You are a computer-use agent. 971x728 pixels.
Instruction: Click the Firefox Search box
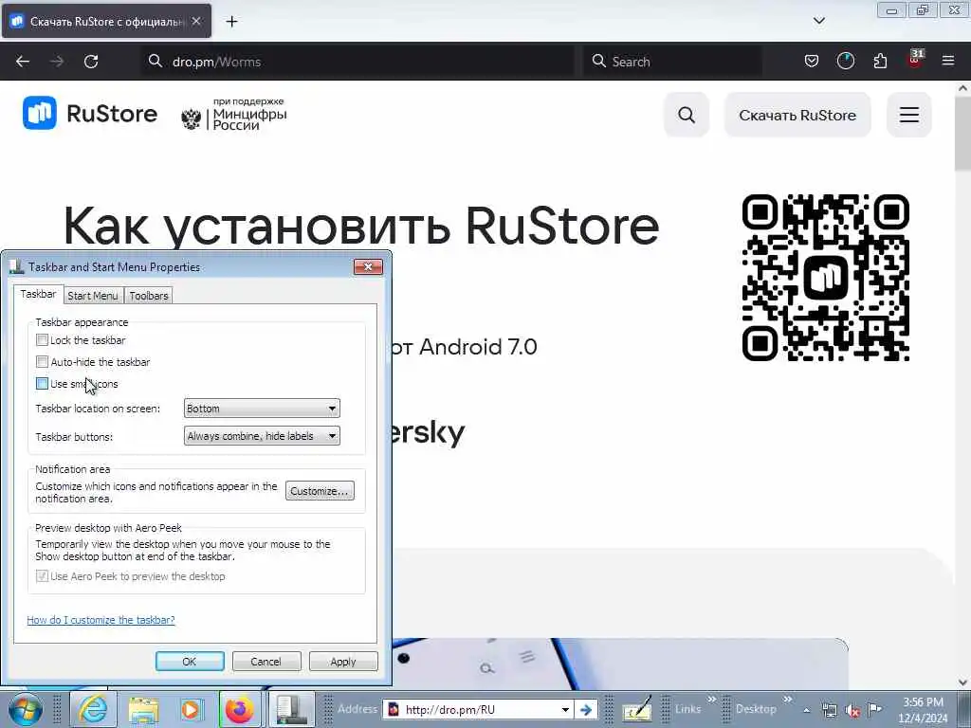(x=672, y=62)
